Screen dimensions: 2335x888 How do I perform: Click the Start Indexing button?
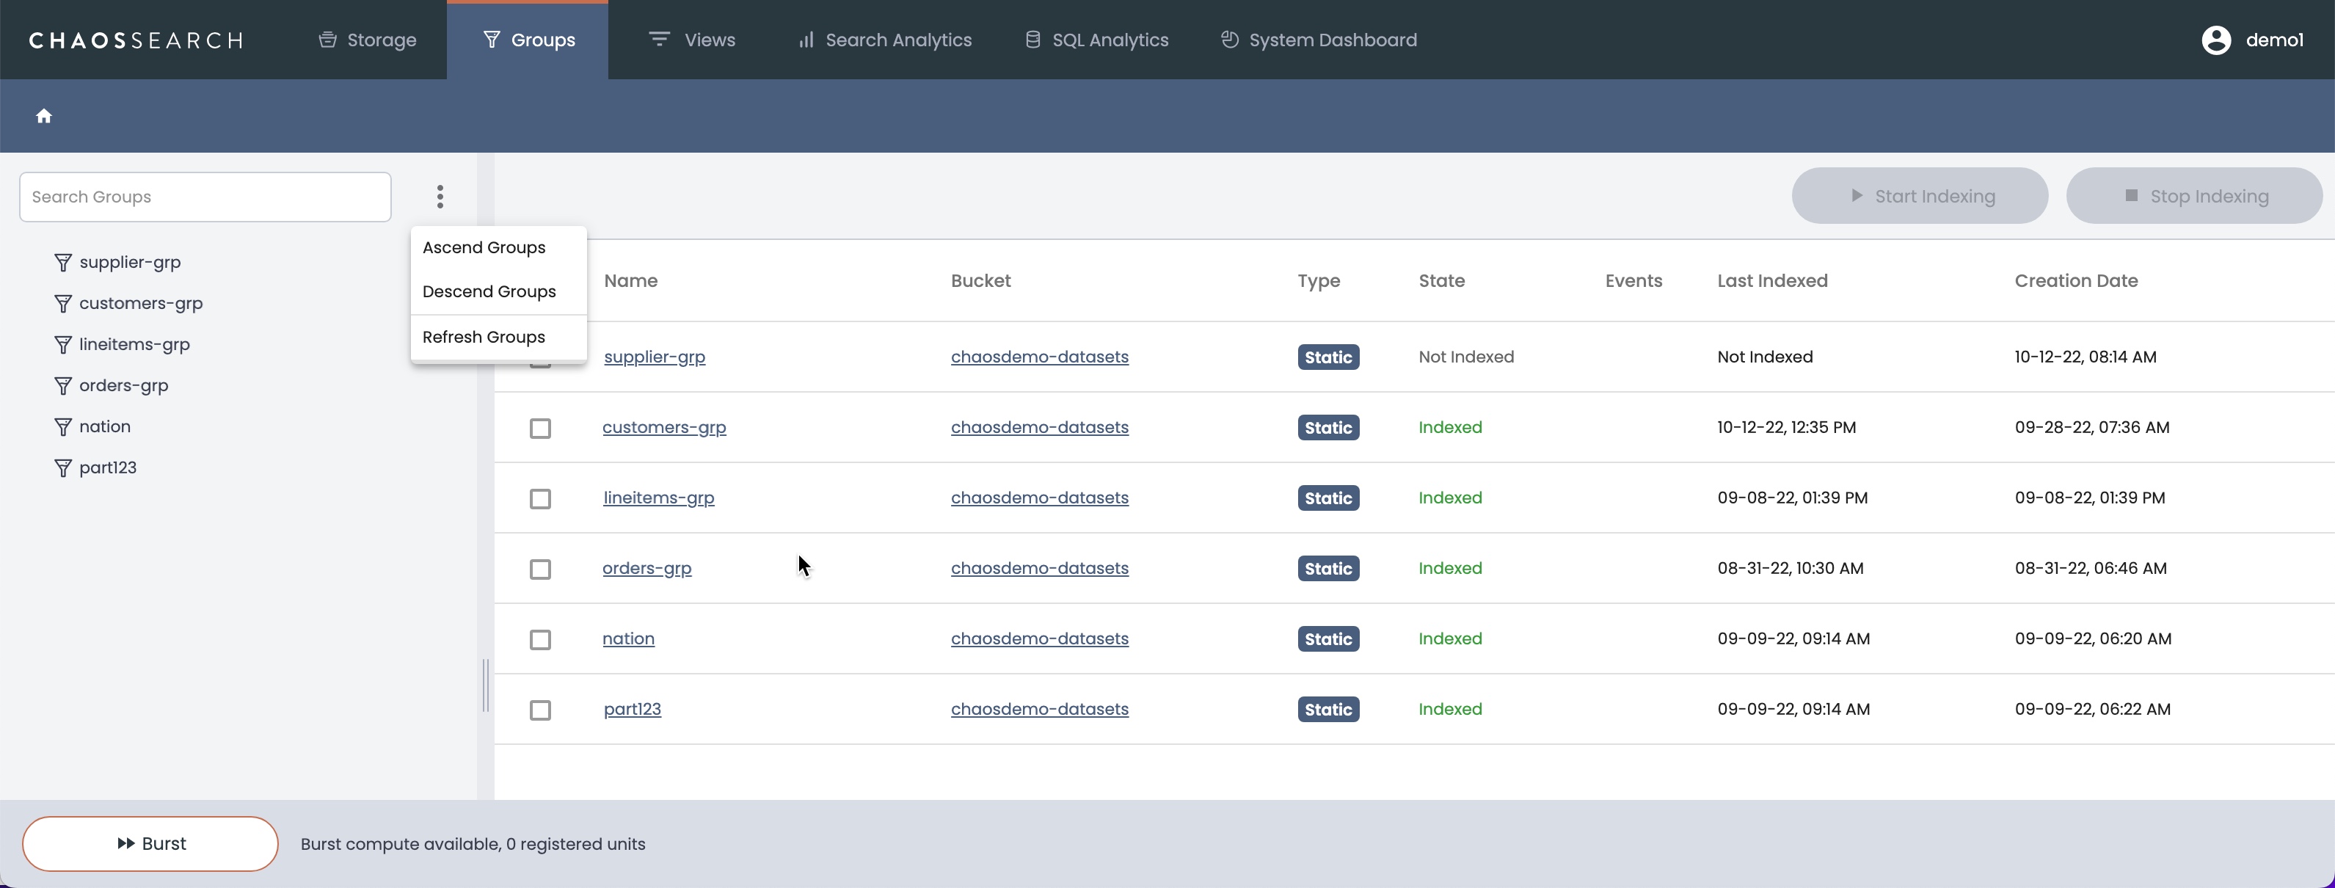1919,196
